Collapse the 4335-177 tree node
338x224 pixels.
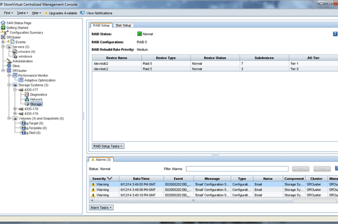pos(15,89)
